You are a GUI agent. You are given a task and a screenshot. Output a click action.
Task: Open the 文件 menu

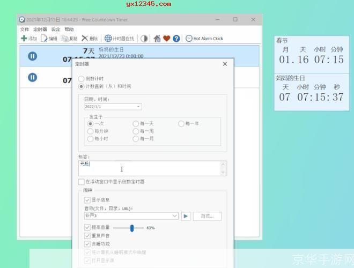click(24, 29)
